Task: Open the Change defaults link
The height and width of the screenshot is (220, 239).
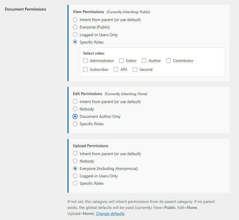Action: tap(110, 214)
